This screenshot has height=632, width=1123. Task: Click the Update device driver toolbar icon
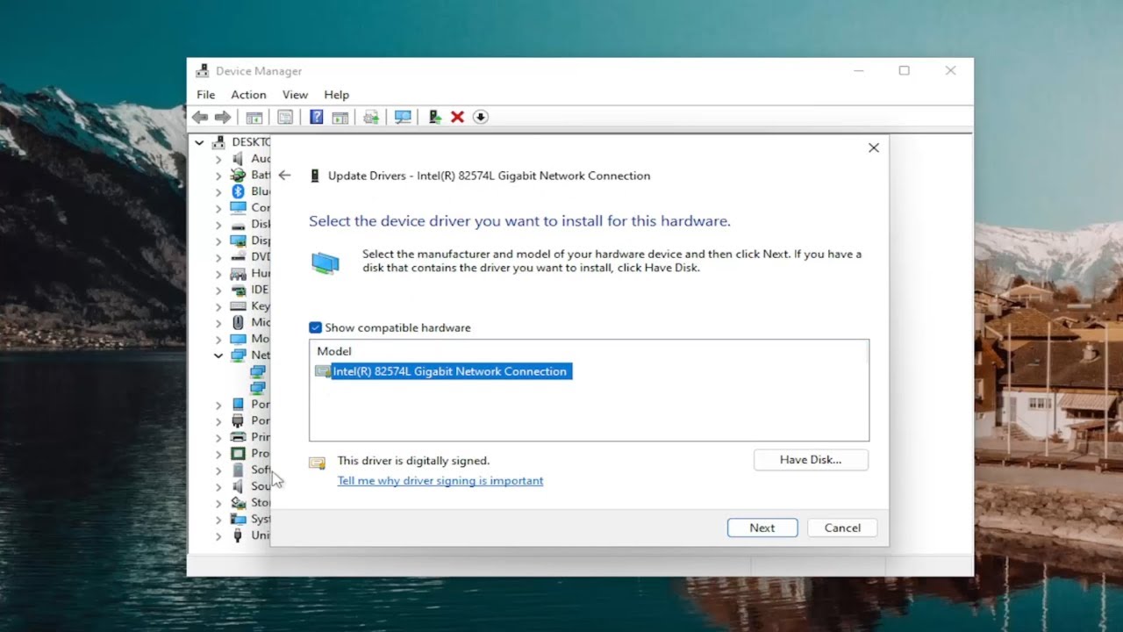371,117
